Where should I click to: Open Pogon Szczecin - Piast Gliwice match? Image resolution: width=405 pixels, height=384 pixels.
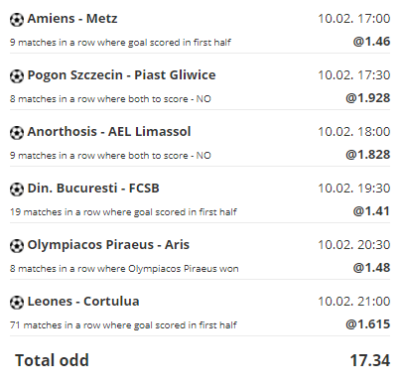click(121, 75)
